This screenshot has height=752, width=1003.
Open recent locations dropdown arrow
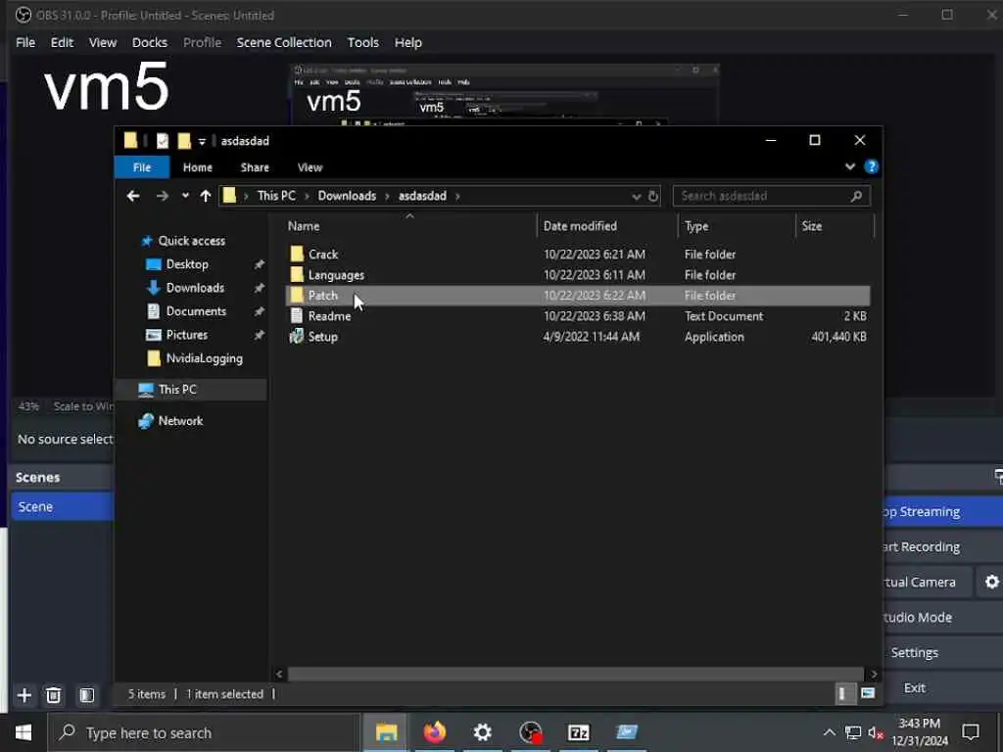pos(185,196)
